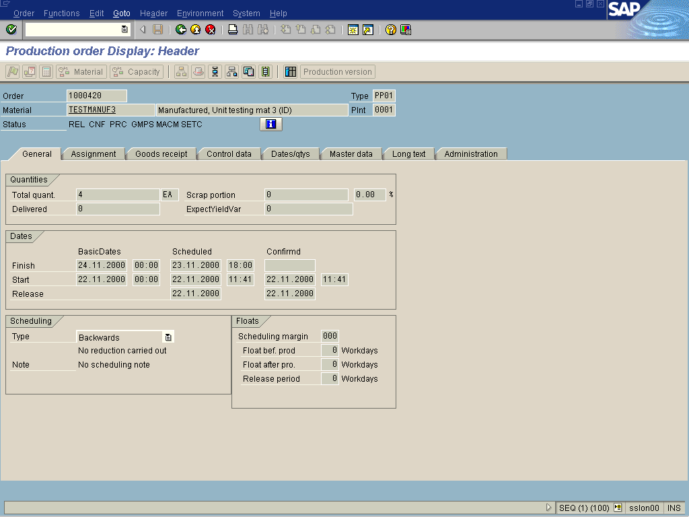Click the blue status information button
Screen dimensions: 689x517
tap(270, 125)
